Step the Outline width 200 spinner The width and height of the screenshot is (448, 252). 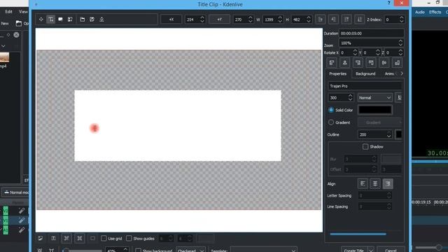click(389, 134)
